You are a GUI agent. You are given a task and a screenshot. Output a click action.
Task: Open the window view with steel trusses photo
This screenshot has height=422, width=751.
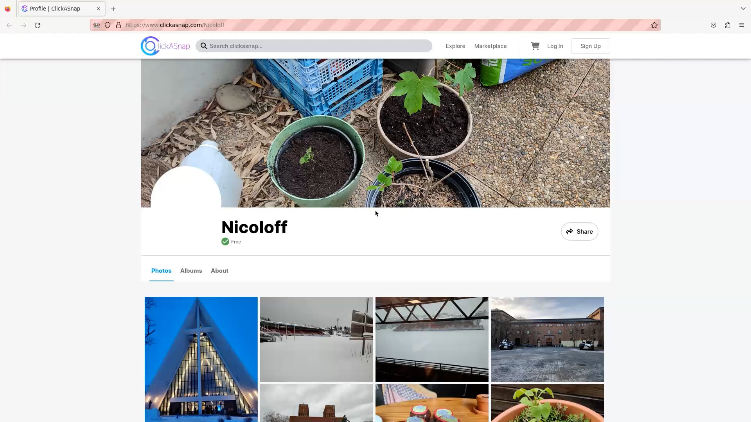pyautogui.click(x=432, y=339)
